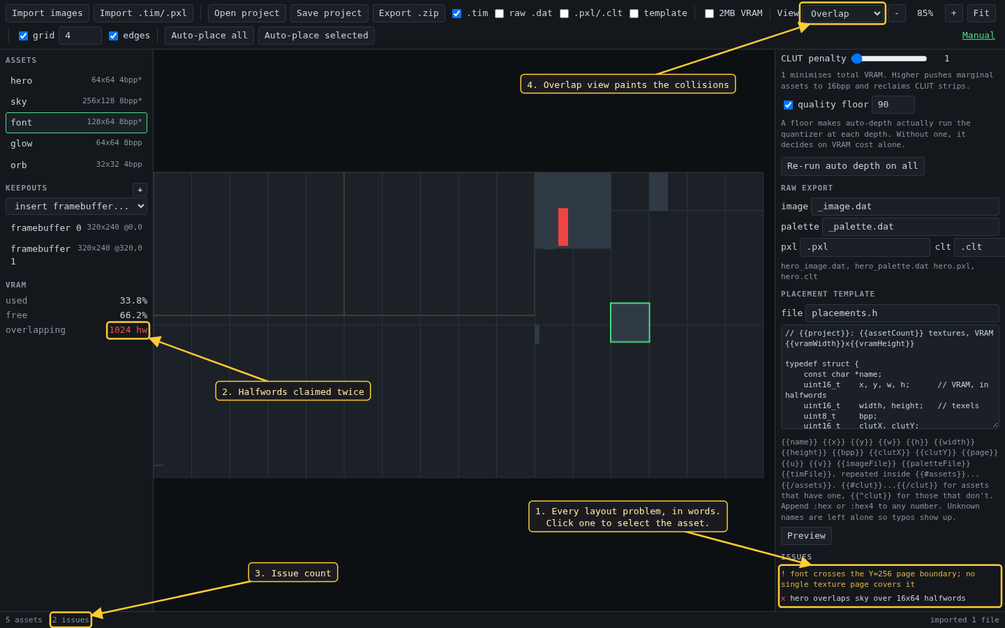The width and height of the screenshot is (1005, 628).
Task: Click Auto-place selected button
Action: pyautogui.click(x=316, y=36)
